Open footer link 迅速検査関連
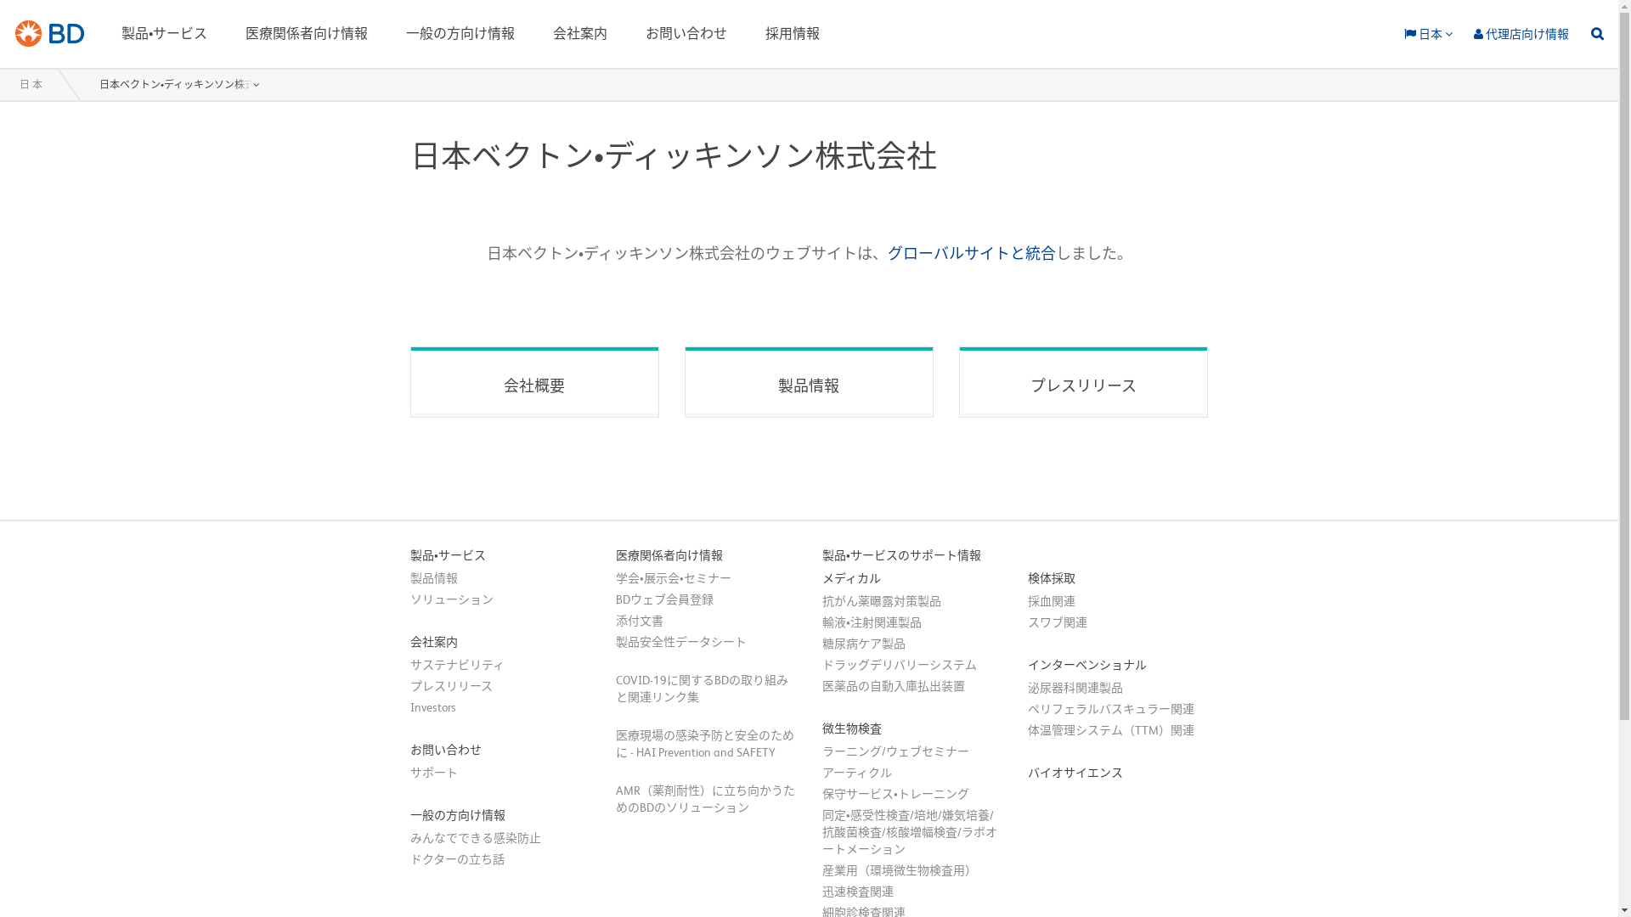 pyautogui.click(x=858, y=892)
